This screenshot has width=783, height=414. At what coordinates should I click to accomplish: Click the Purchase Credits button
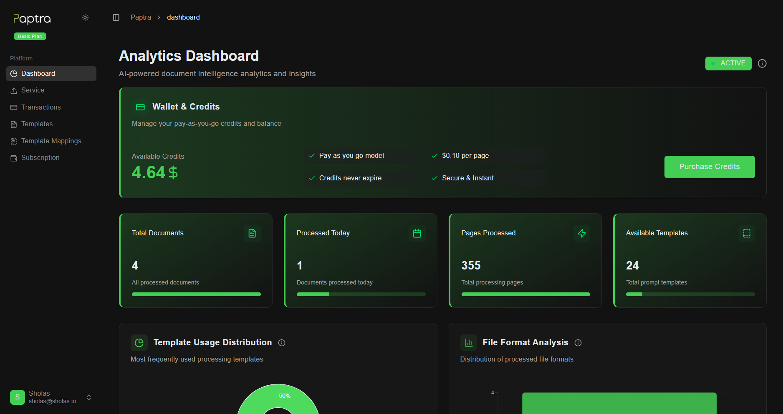[x=710, y=167]
